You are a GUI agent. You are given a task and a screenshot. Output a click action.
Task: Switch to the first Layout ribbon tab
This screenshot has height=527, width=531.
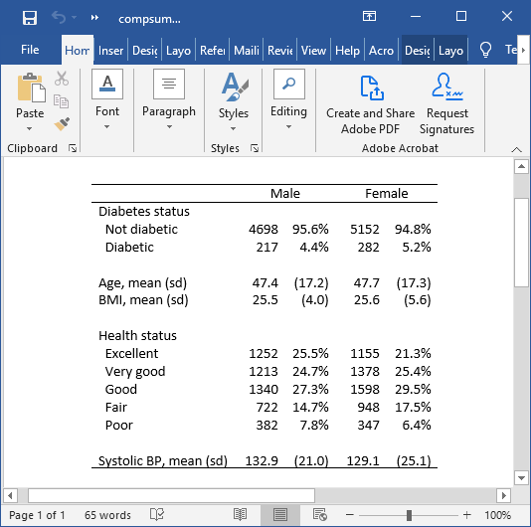click(178, 51)
